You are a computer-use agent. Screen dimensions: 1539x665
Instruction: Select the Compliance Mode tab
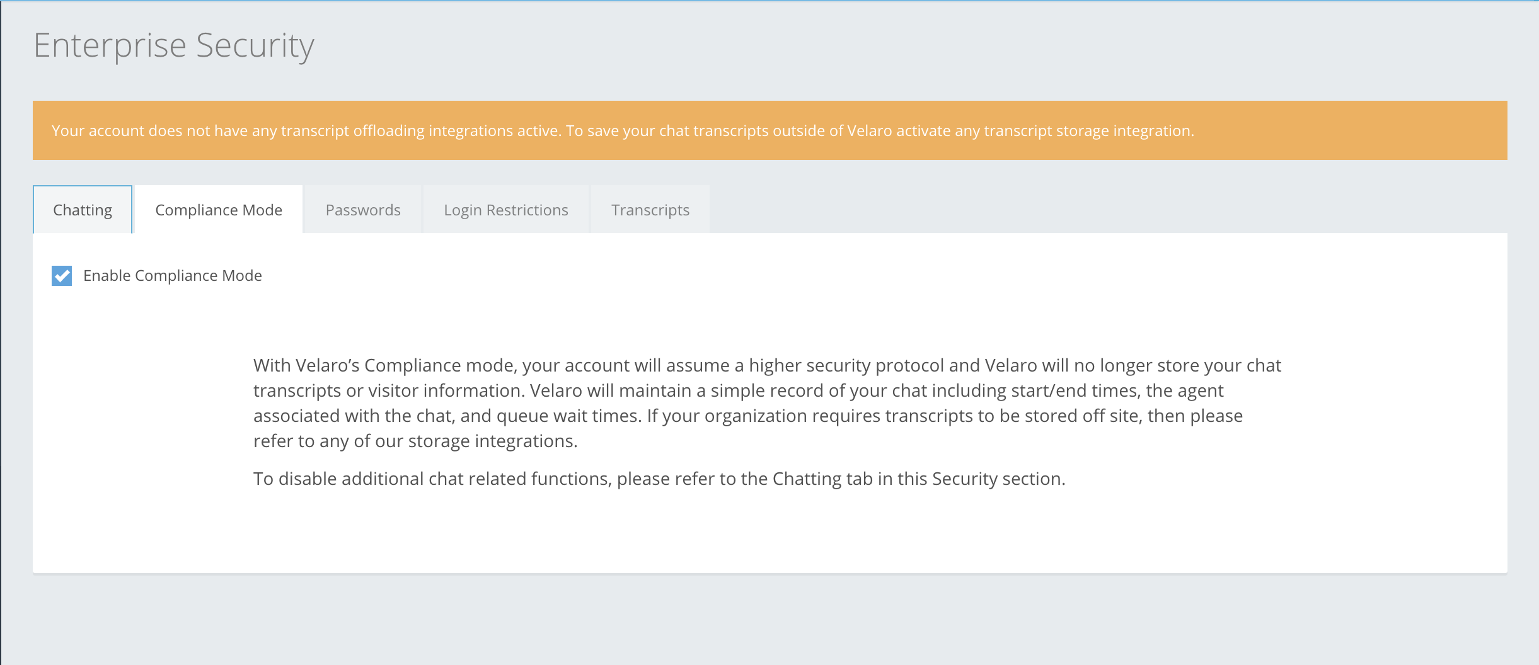(x=219, y=210)
